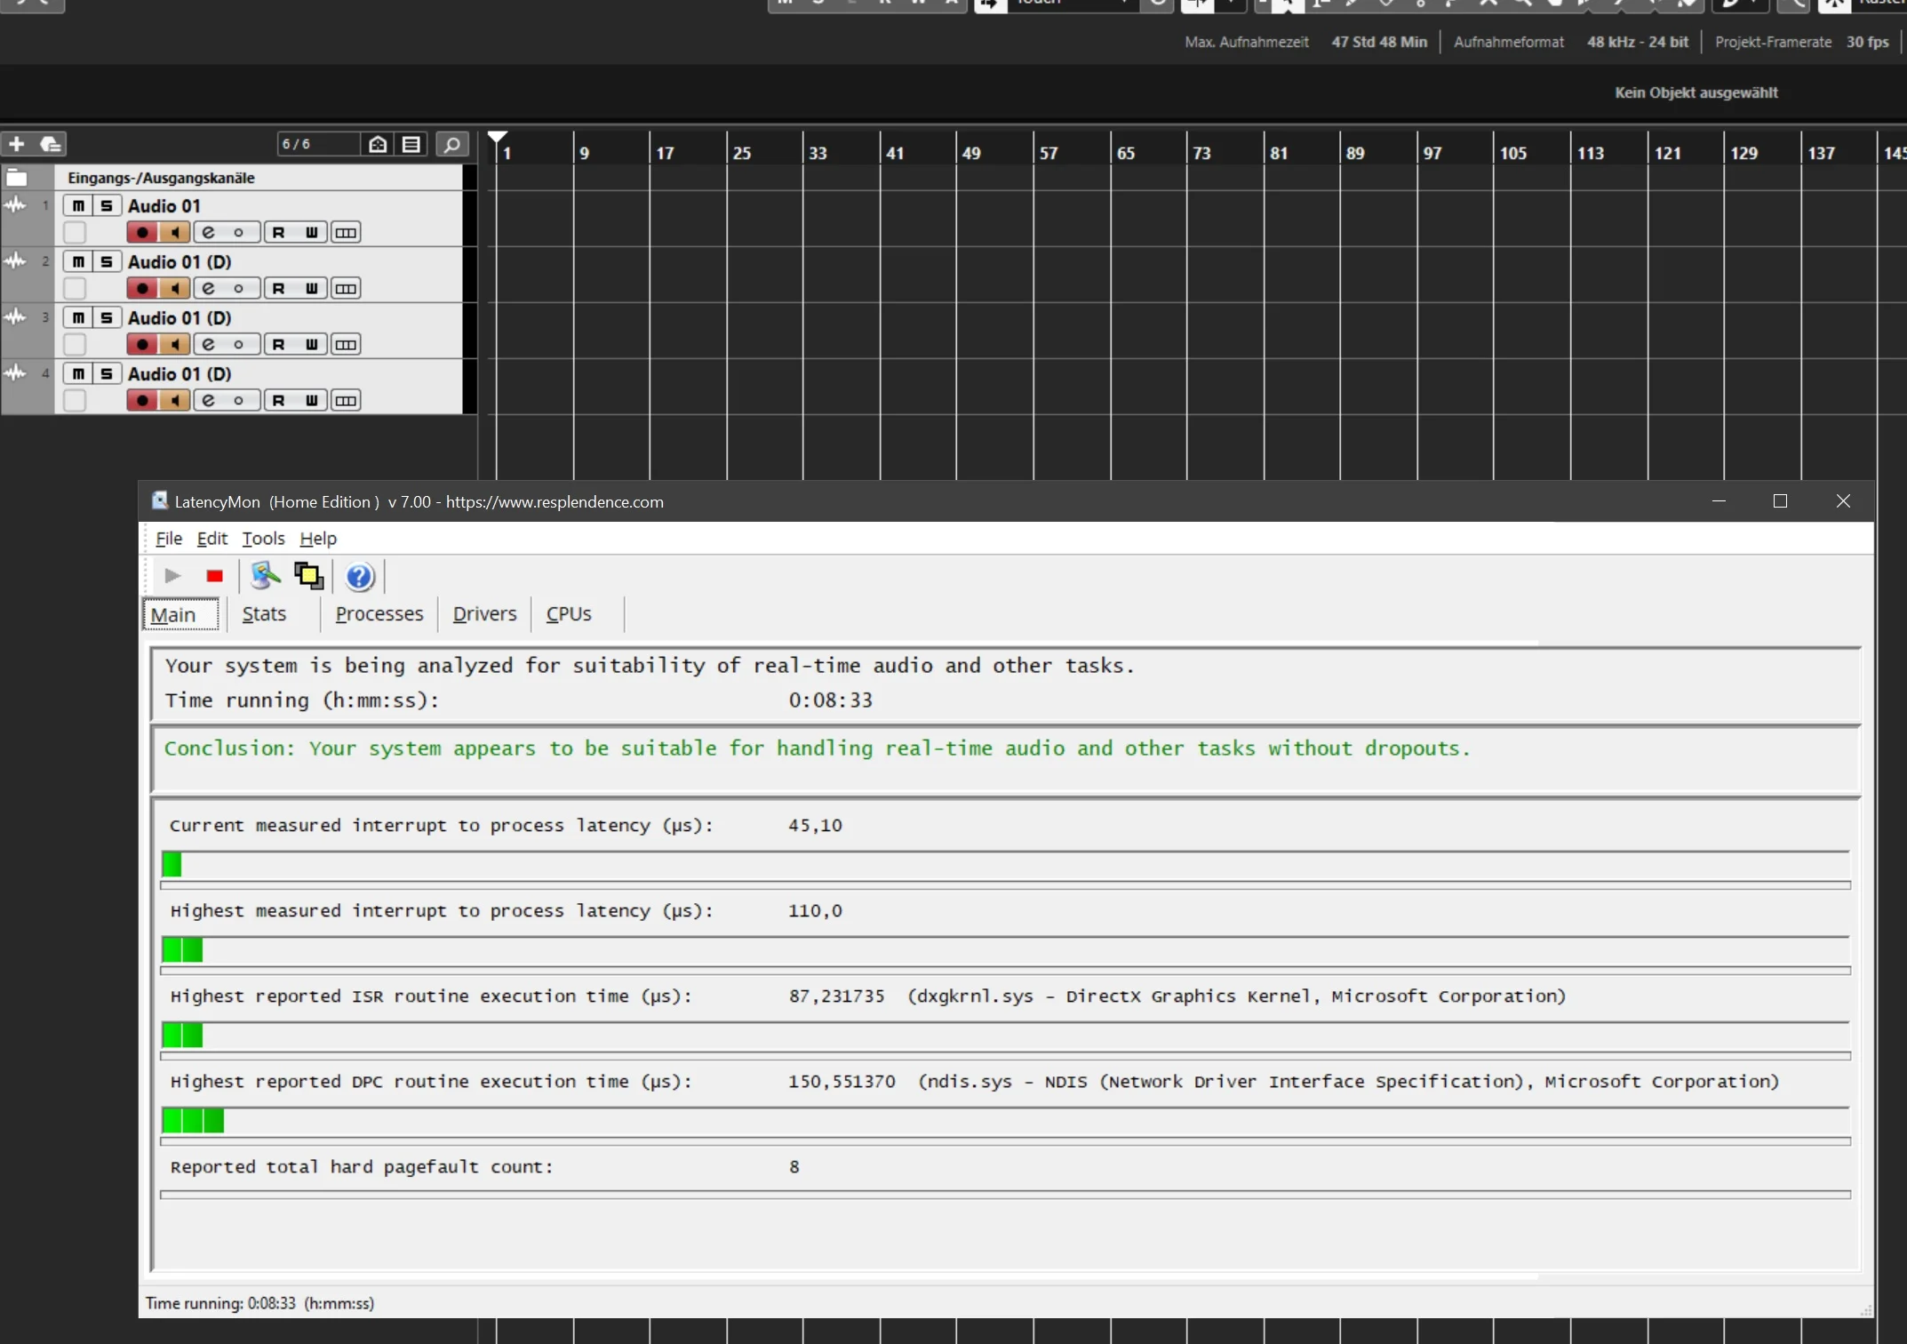Open the File menu in LatencyMon
1907x1344 pixels.
click(x=169, y=538)
